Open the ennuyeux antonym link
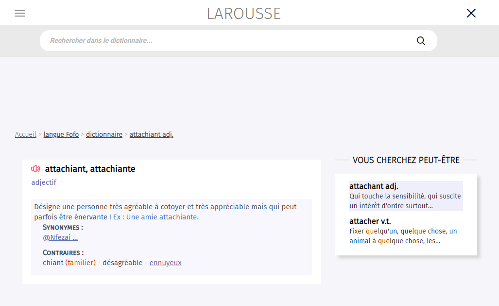This screenshot has width=499, height=306. [x=165, y=263]
